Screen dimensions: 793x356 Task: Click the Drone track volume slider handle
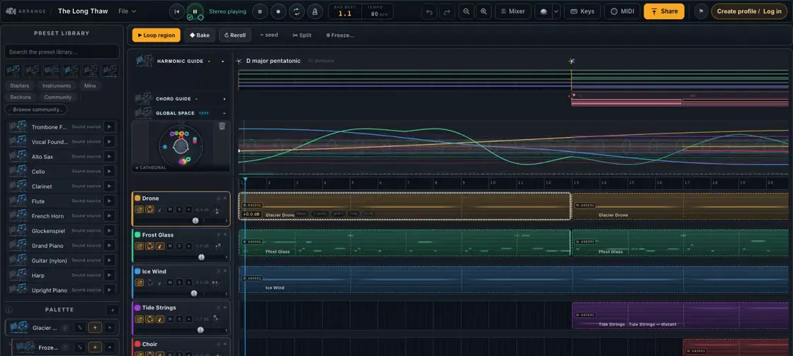195,220
